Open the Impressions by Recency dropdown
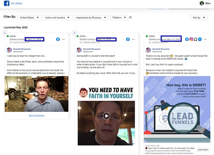The image size is (214, 155). [x=91, y=17]
